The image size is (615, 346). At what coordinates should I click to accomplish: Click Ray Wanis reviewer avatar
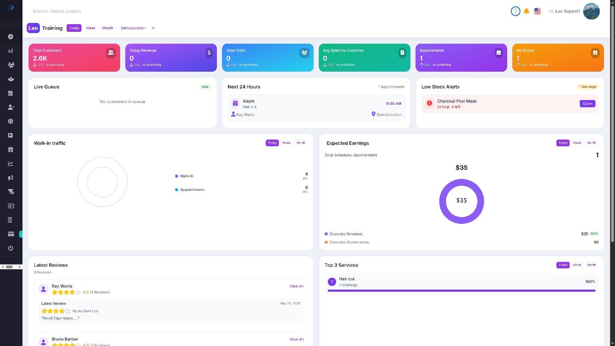43,289
